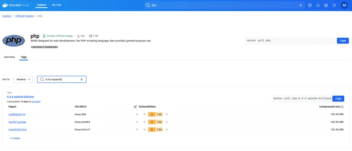The image size is (352, 151).
Task: Star the php repository (7.7K)
Action: (x=91, y=36)
